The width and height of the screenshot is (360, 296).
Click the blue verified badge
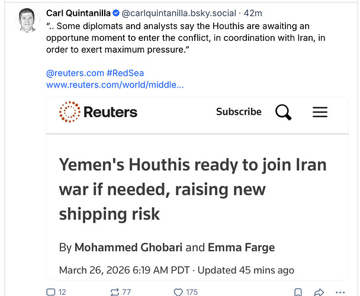pos(117,13)
